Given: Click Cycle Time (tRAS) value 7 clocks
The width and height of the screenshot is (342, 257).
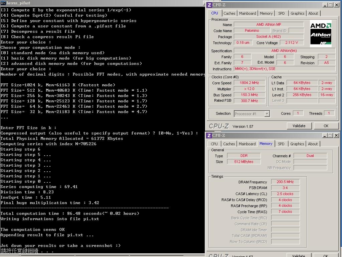Looking at the screenshot, I should (x=285, y=211).
